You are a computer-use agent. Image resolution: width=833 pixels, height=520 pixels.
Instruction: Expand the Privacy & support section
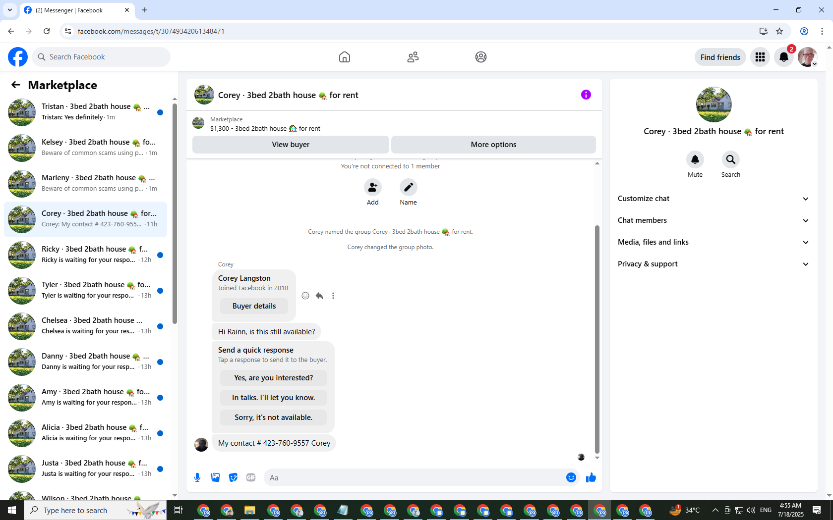[714, 264]
